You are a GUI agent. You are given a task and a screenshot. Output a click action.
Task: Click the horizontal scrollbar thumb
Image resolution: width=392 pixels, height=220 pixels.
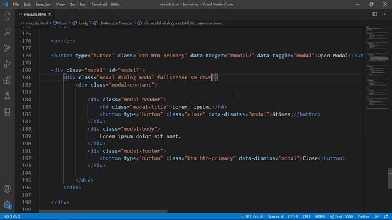click(104, 211)
